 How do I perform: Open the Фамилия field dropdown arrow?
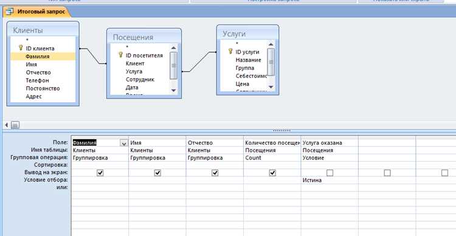124,143
